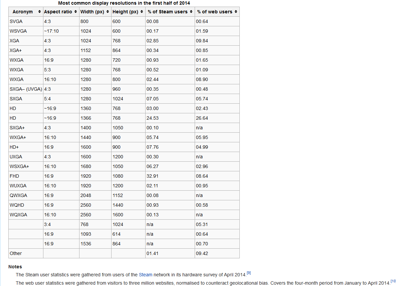Select the QWXGA acronym cell

click(26, 195)
